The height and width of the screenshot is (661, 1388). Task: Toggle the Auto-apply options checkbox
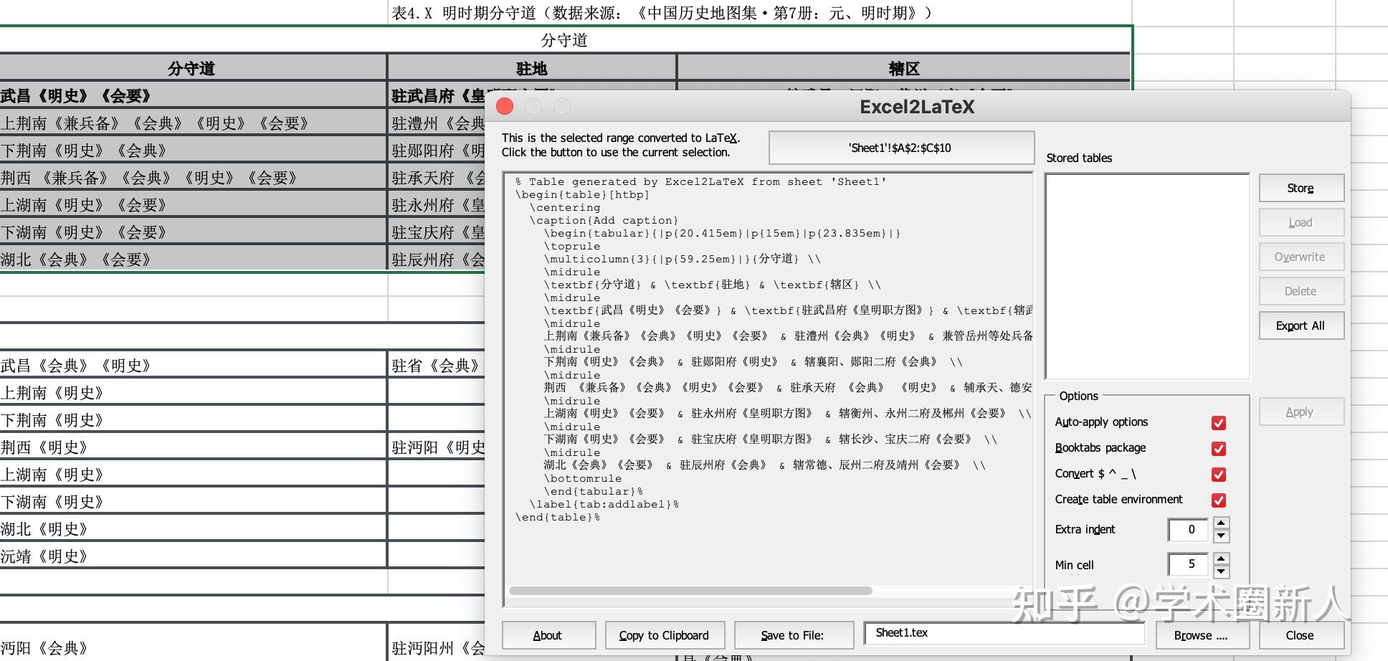pos(1219,423)
